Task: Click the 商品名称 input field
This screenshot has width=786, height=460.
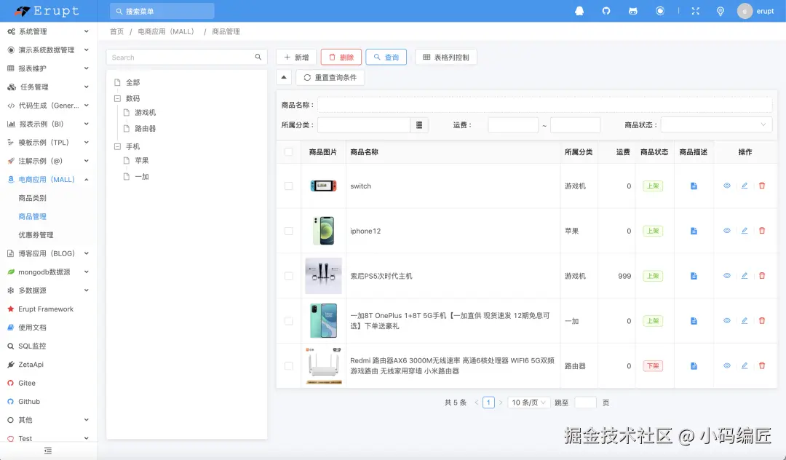Action: tap(545, 105)
